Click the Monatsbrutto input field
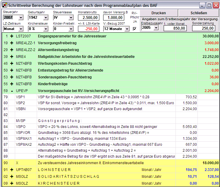The height and width of the screenshot is (187, 220). (89, 18)
